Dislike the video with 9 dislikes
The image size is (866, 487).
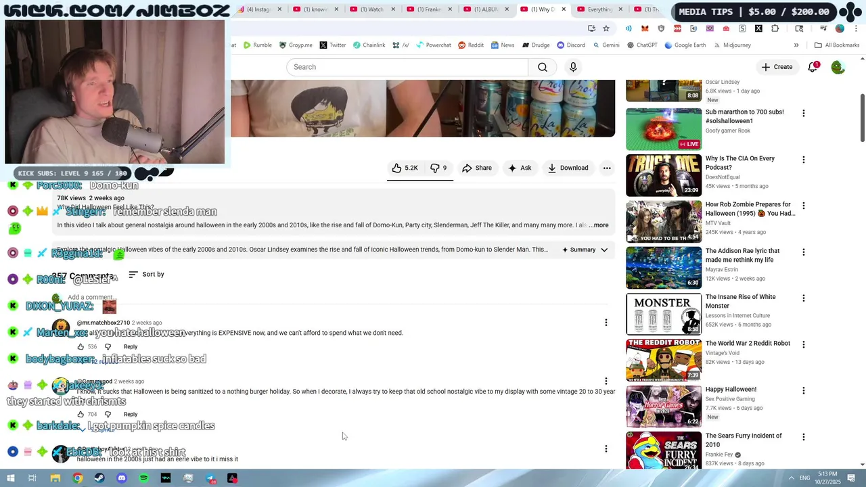(x=438, y=168)
